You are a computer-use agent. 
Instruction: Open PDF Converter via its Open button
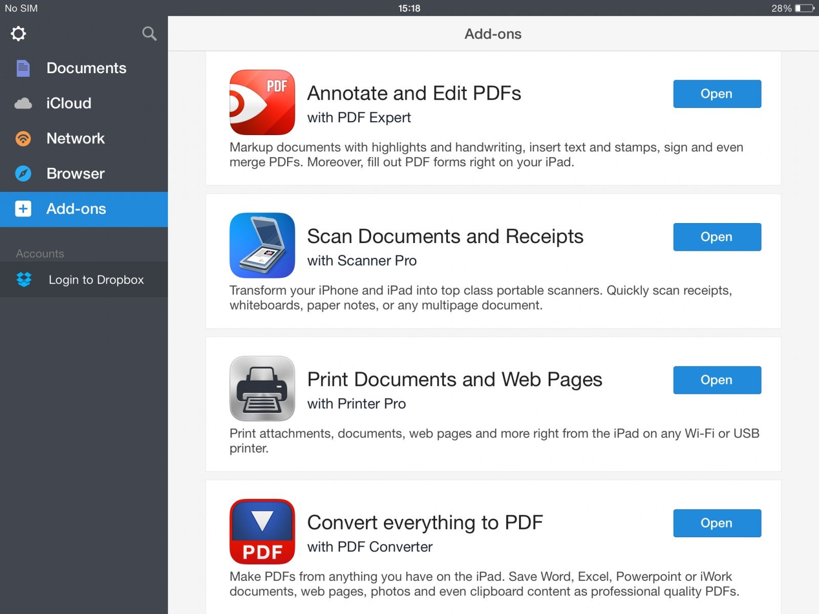(717, 523)
